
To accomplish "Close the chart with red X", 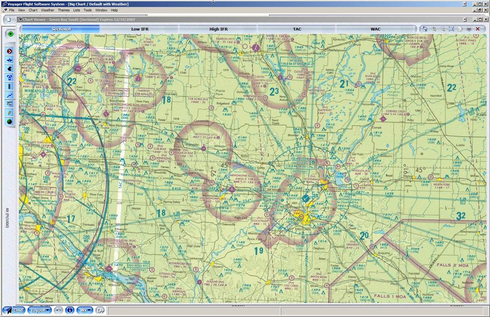I will pyautogui.click(x=478, y=29).
